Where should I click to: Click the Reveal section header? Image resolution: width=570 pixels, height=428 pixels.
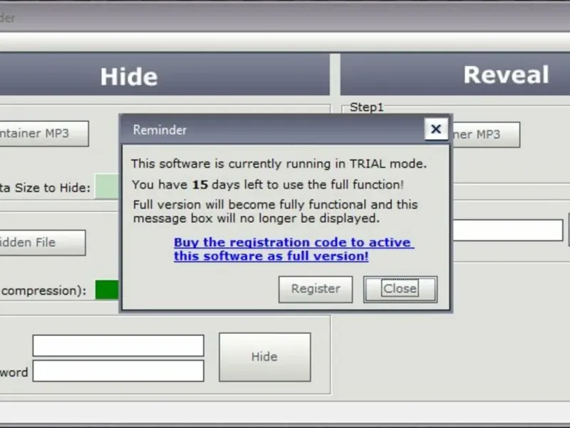point(455,75)
